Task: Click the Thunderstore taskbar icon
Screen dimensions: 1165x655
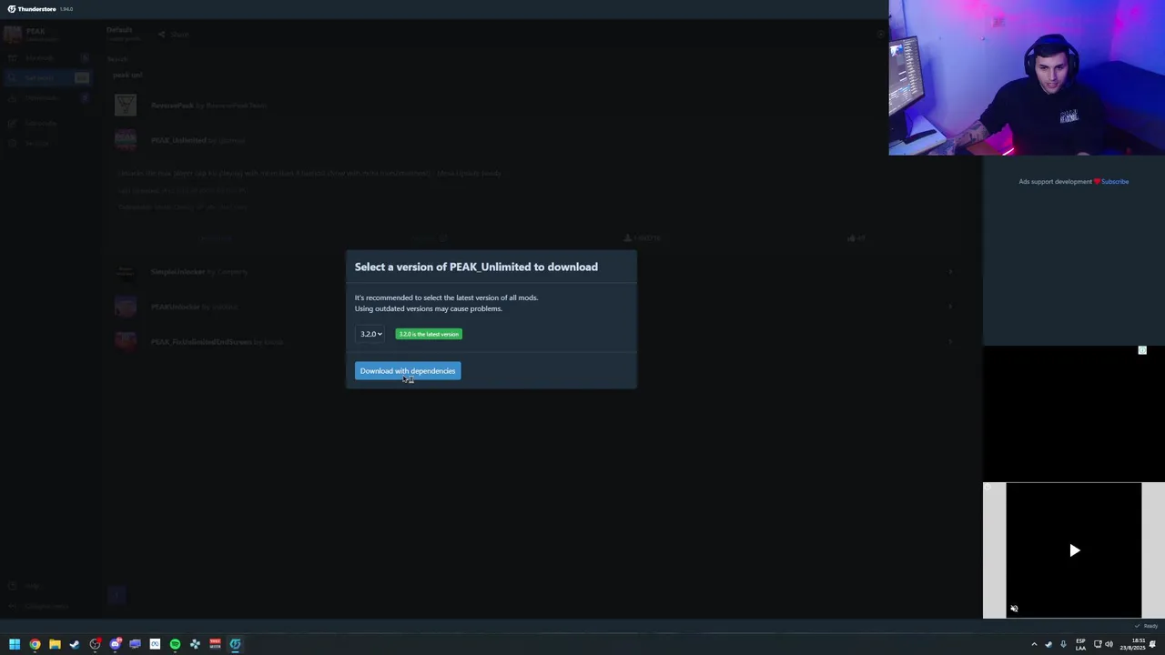Action: click(x=235, y=644)
